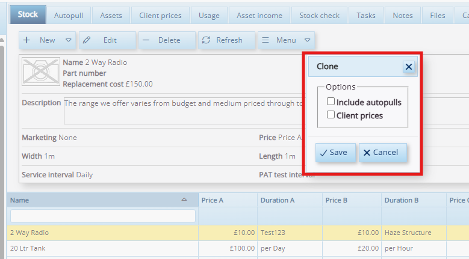The width and height of the screenshot is (469, 259).
Task: Click the Name sort arrow icon
Action: (184, 200)
